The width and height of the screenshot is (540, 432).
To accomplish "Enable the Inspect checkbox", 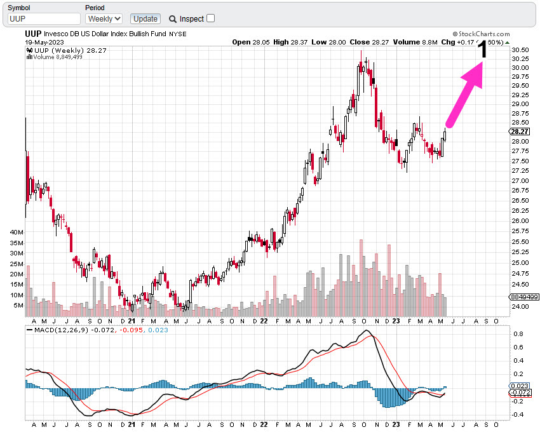I will point(211,18).
